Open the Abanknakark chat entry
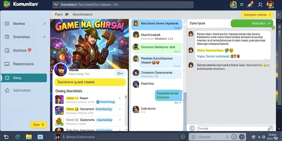 point(157,36)
